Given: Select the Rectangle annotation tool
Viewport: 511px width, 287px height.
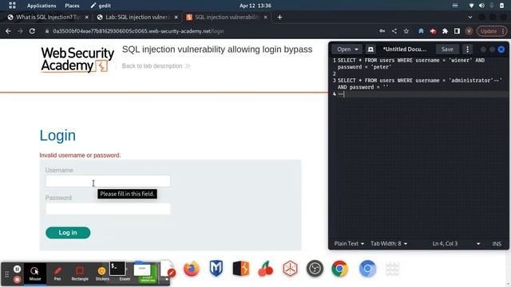Looking at the screenshot, I should pyautogui.click(x=80, y=273).
